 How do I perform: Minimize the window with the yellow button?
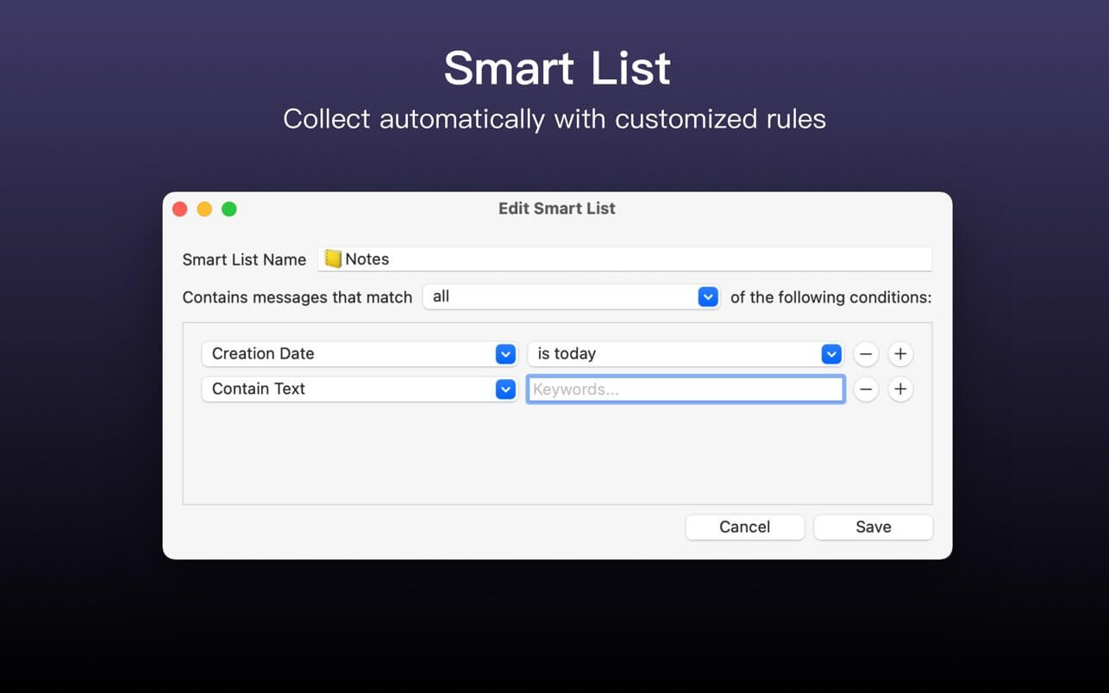pos(204,209)
